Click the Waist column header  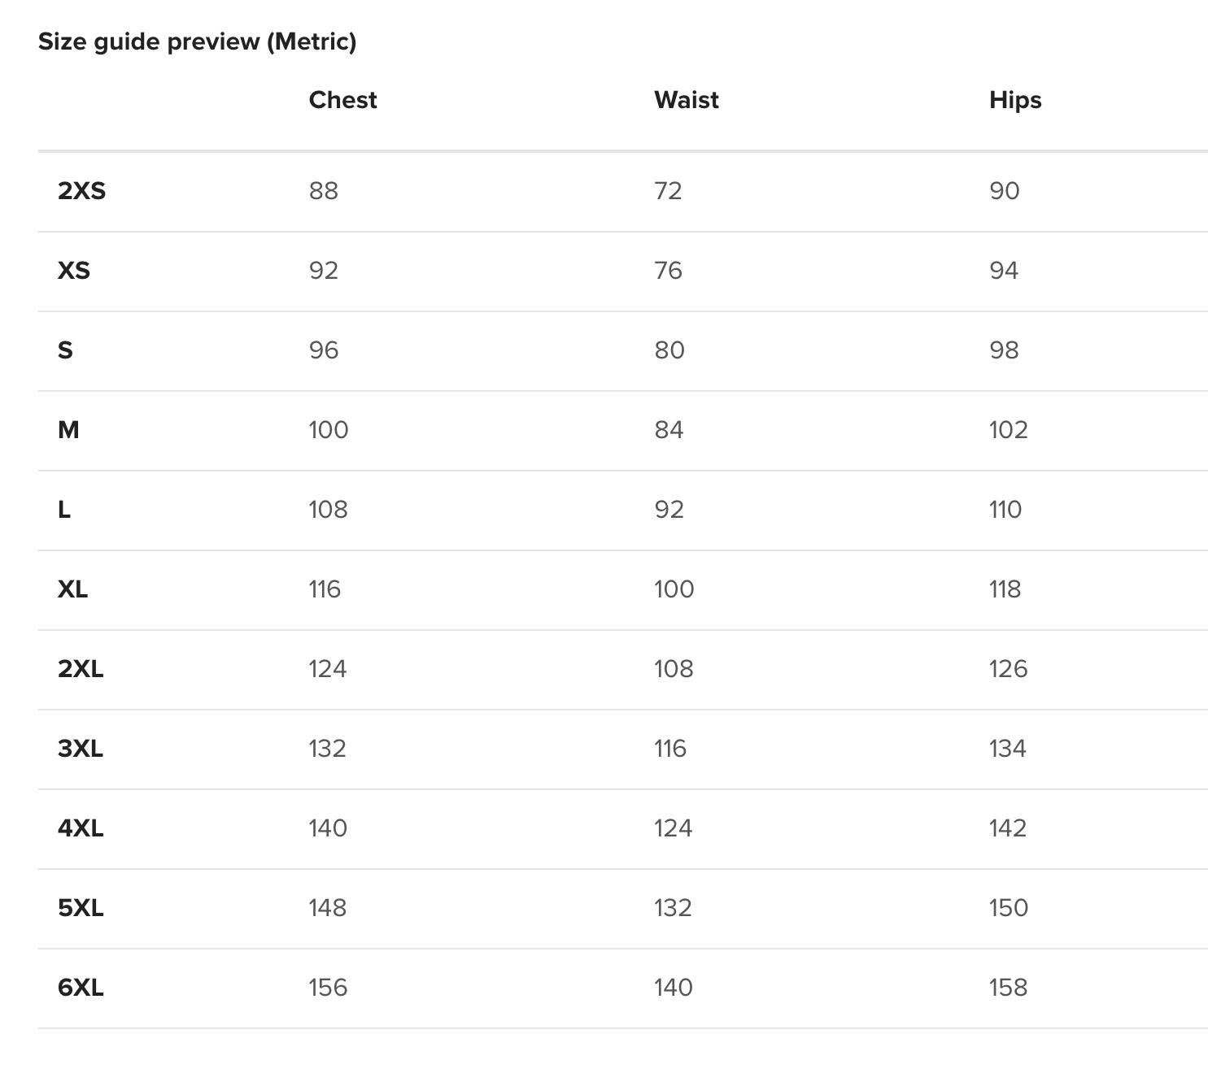[x=686, y=100]
